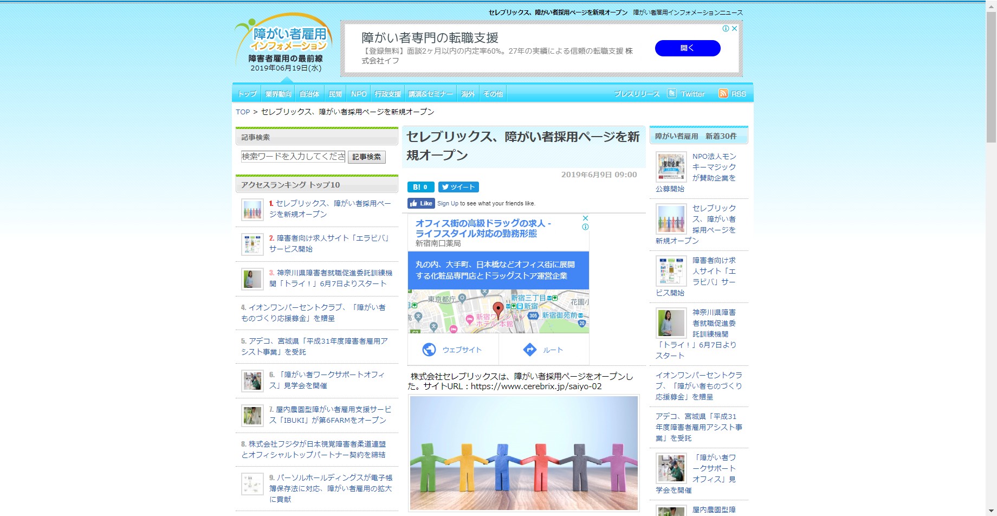The image size is (997, 516).
Task: Open new-arrivals セレブリックス 採用ページ link
Action: point(696,224)
